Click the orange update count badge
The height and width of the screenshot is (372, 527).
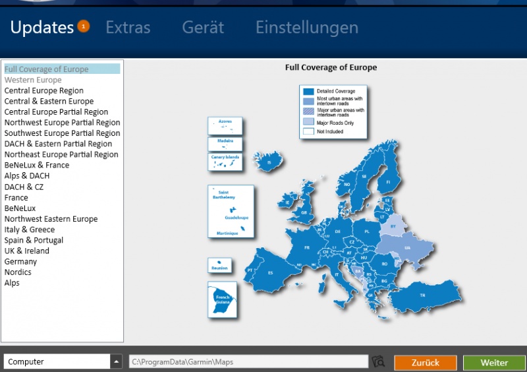coord(83,26)
